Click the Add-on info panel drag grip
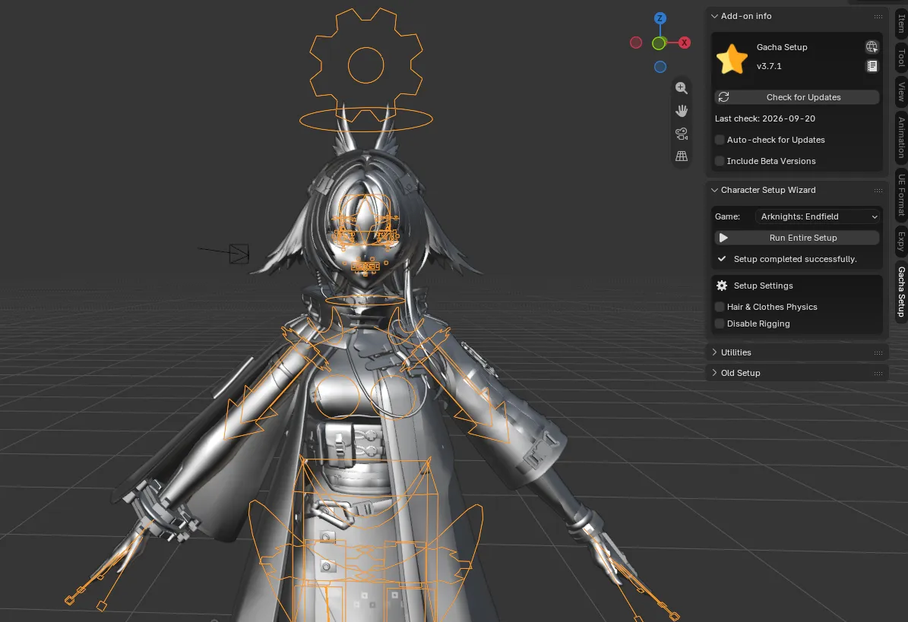The width and height of the screenshot is (908, 622). pos(878,17)
